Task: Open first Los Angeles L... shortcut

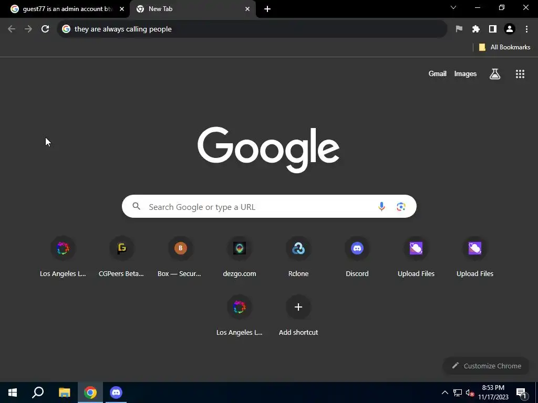Action: pos(63,257)
